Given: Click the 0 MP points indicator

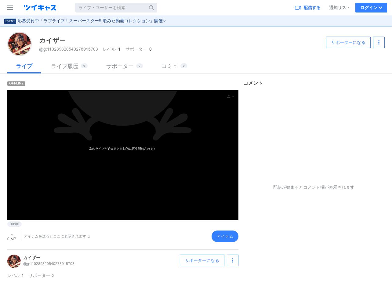Looking at the screenshot, I should click(12, 239).
